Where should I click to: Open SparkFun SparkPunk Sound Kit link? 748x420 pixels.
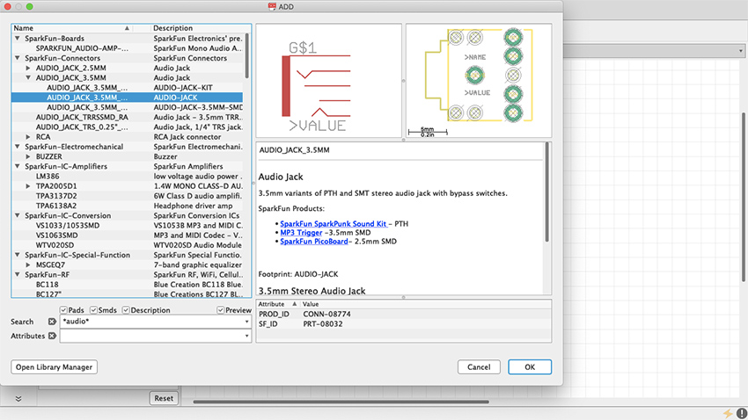click(x=334, y=223)
